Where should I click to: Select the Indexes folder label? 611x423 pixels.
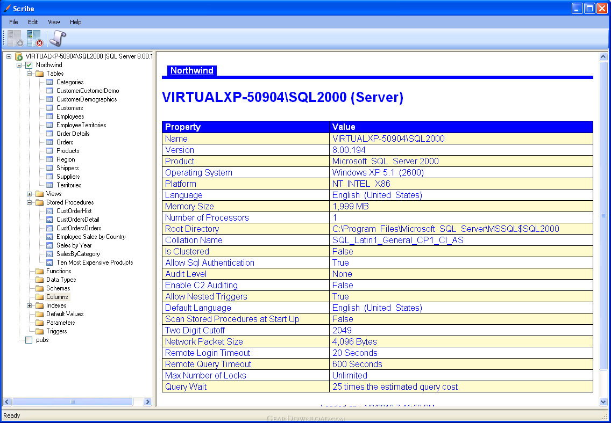pyautogui.click(x=56, y=305)
